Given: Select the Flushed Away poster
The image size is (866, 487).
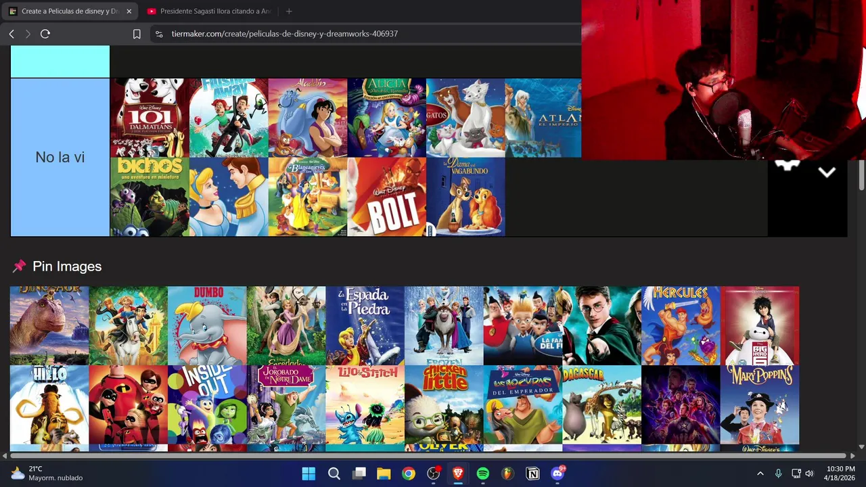Looking at the screenshot, I should click(229, 118).
